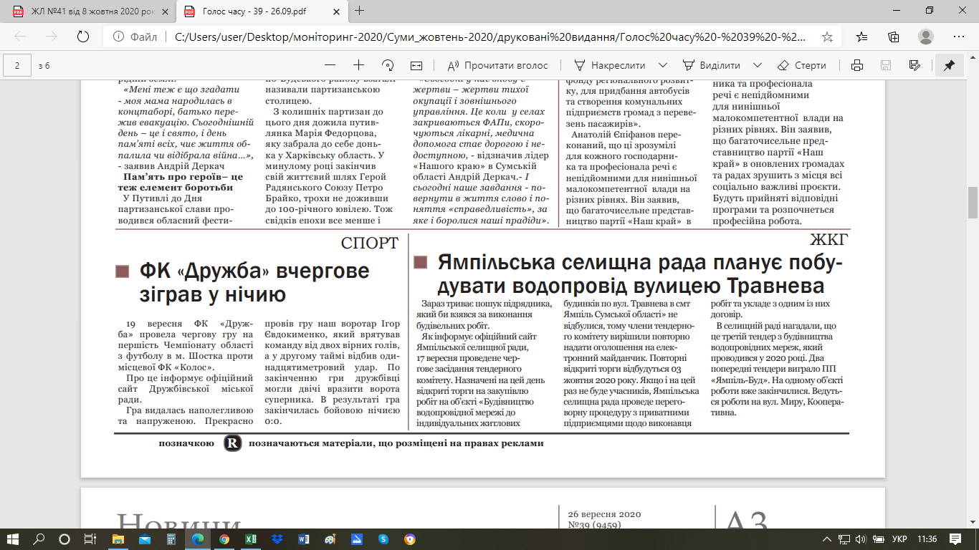Click the address bar URL
The height and width of the screenshot is (550, 979).
point(489,37)
